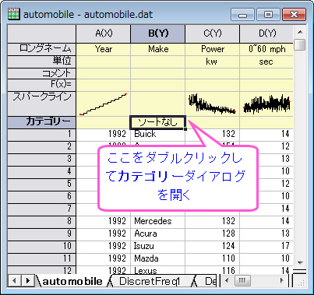Viewport: 314px width, 295px height.
Task: Select row 5 header
Action: click(42, 184)
